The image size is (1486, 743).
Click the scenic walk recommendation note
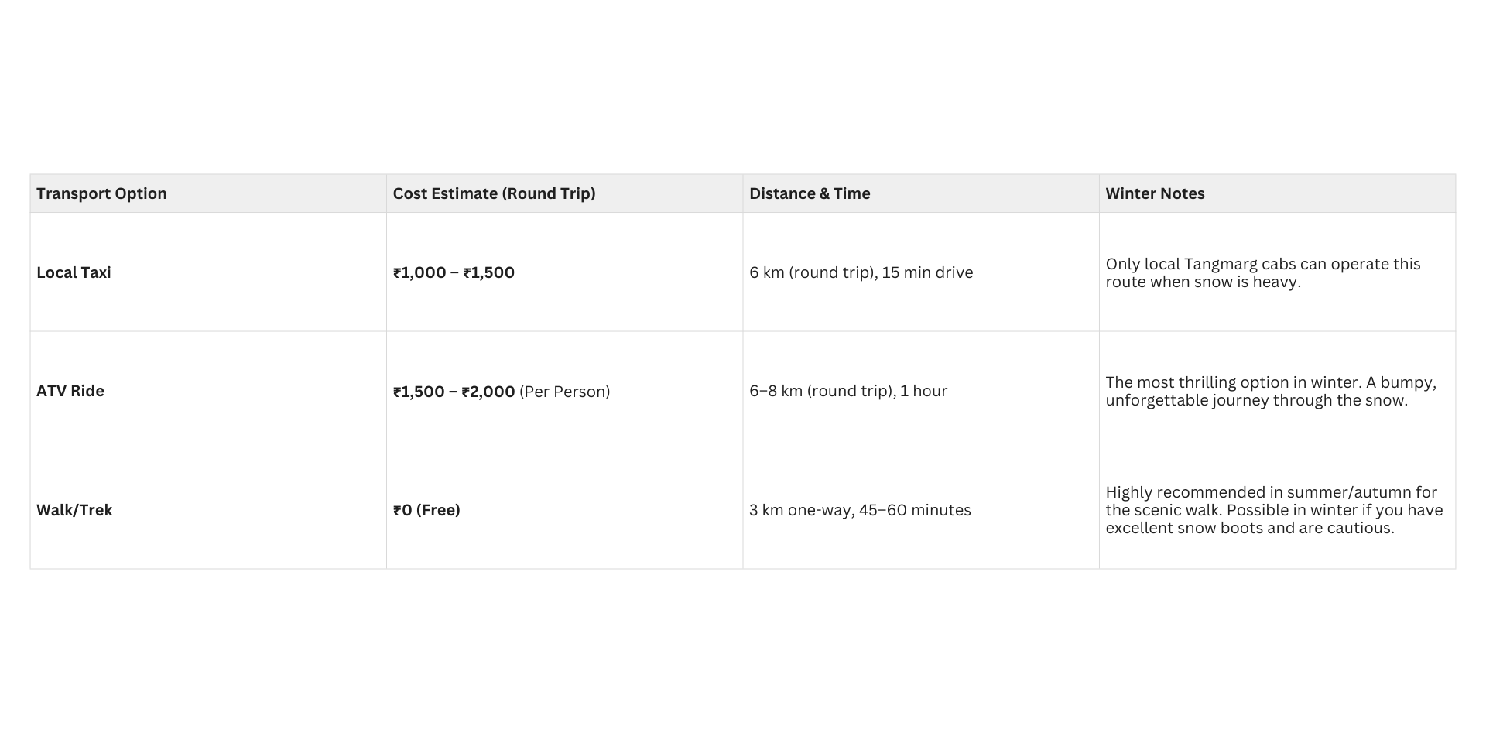(1271, 492)
